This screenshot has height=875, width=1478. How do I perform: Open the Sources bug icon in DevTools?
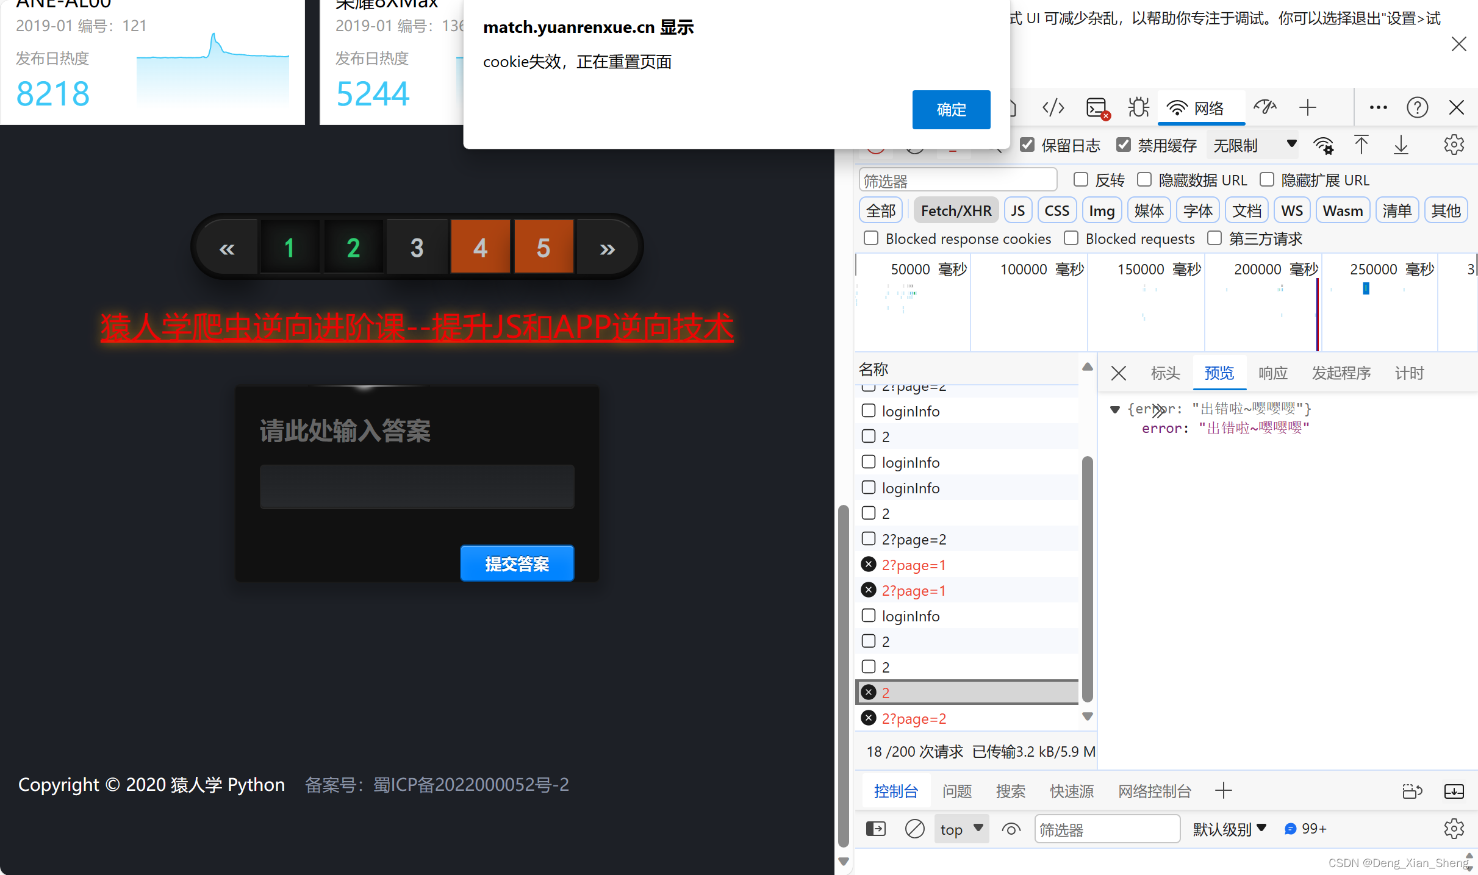[1138, 108]
